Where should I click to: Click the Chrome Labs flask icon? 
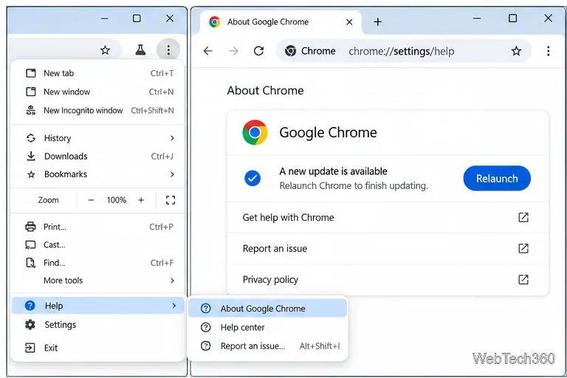(140, 50)
